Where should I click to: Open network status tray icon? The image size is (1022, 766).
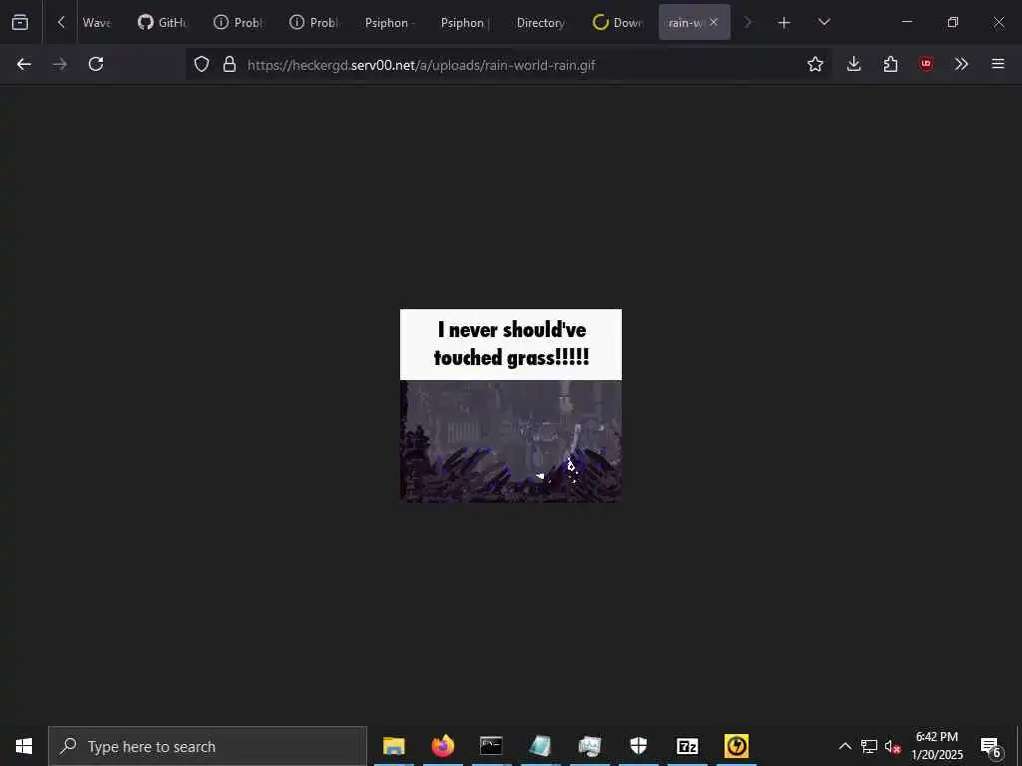tap(869, 746)
